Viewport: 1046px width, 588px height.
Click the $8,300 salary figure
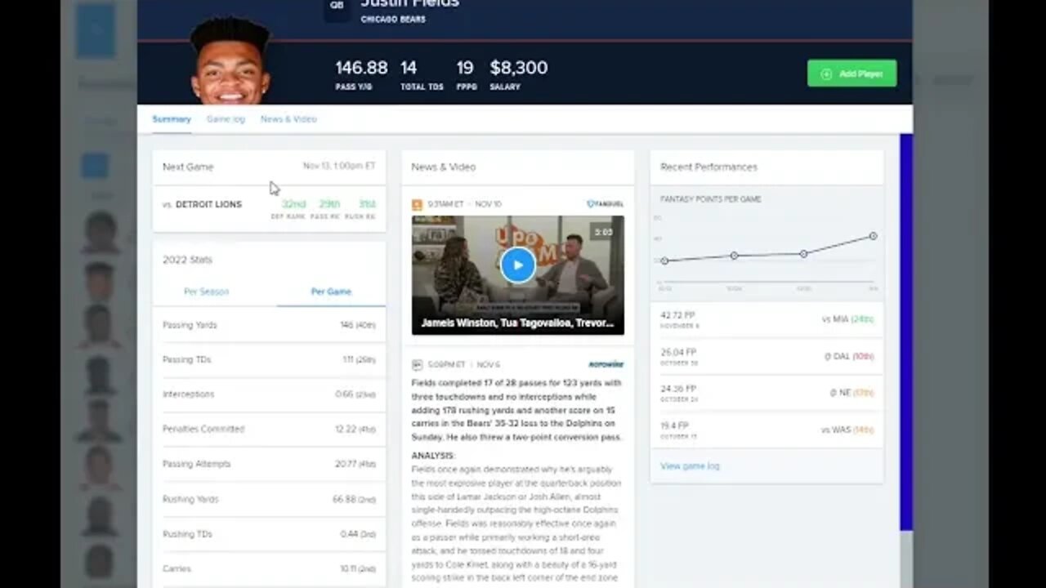click(x=519, y=68)
